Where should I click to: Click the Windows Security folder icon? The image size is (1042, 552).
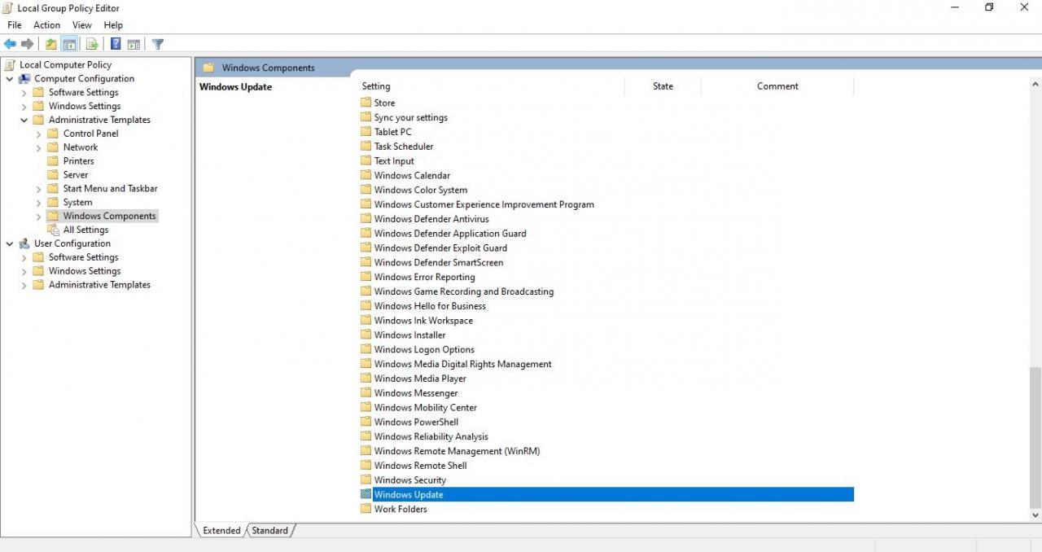coord(366,480)
